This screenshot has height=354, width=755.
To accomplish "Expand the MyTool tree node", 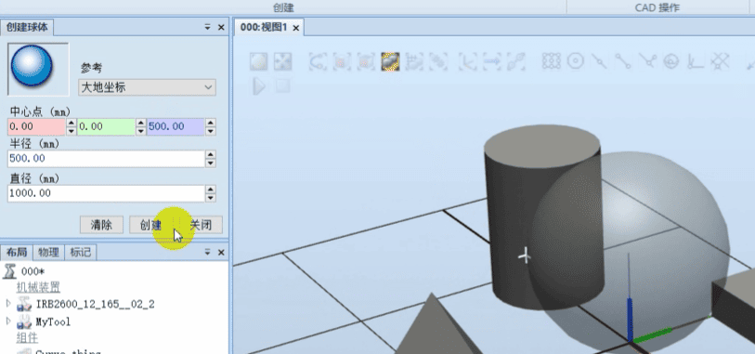I will click(7, 321).
